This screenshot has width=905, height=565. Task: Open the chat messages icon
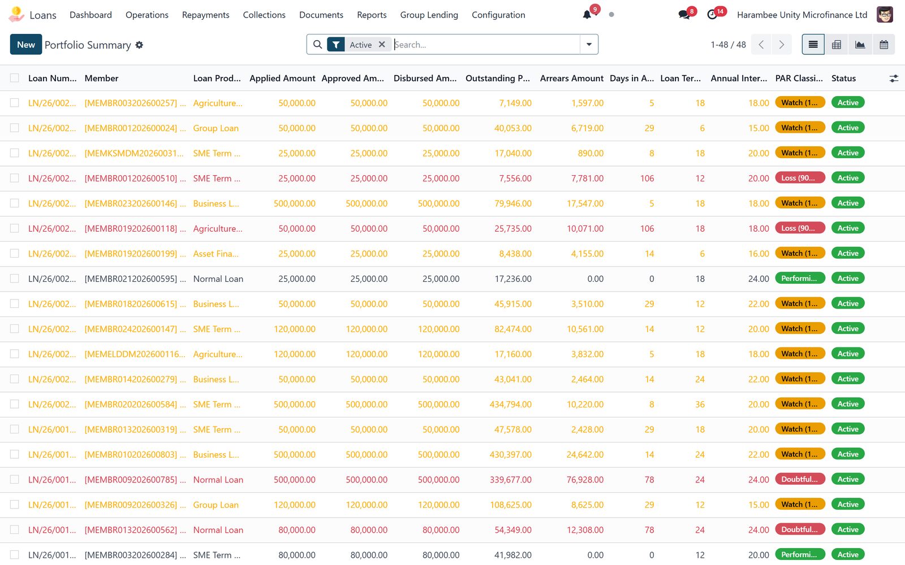click(x=684, y=15)
